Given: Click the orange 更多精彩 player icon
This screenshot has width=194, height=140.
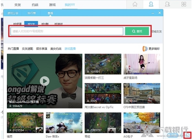Looking at the screenshot, I should [x=145, y=49].
